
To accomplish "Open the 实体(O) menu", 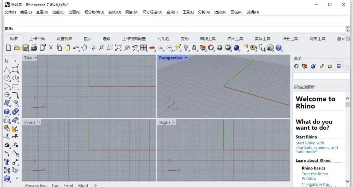I will coord(115,12).
